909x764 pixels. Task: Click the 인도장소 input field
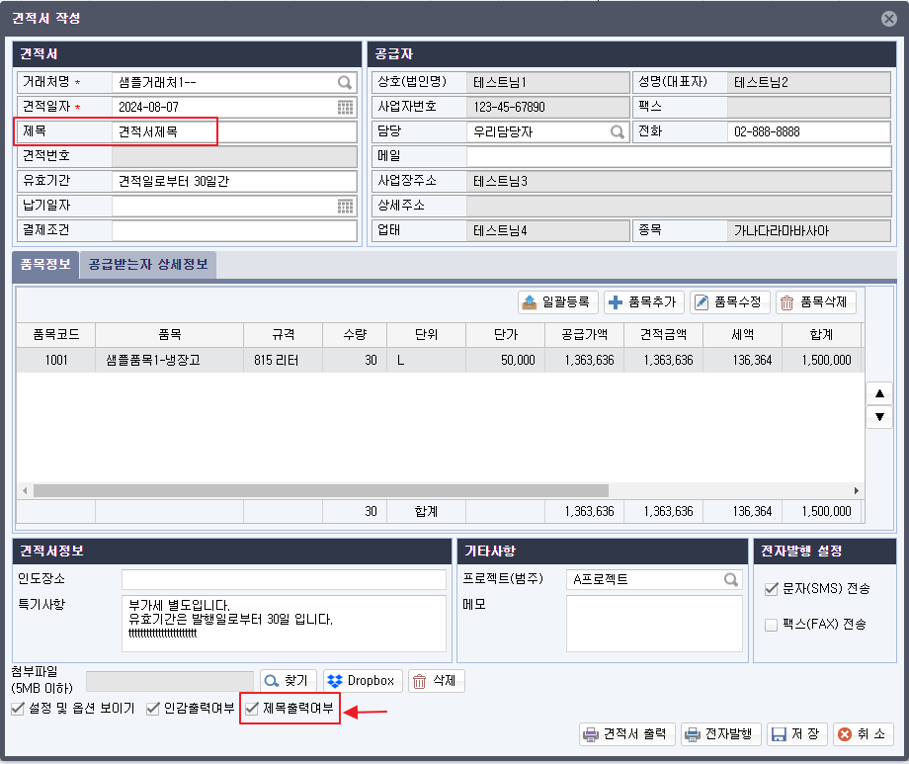285,579
